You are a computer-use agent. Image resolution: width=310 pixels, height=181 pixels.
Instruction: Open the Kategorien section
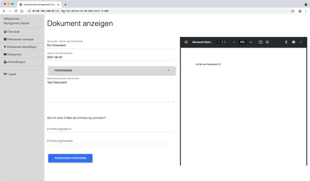click(14, 54)
